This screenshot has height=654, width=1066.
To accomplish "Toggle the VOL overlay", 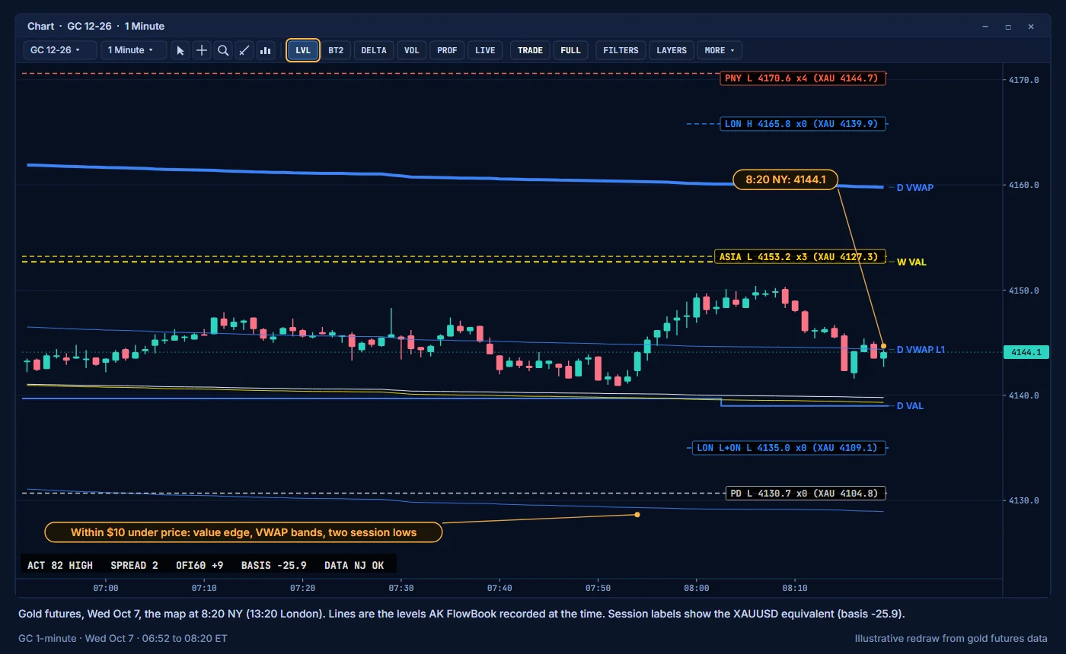I will tap(412, 50).
